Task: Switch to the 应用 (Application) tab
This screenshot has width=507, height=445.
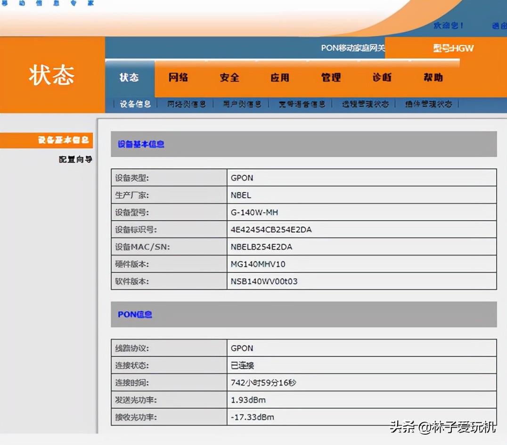Action: [281, 77]
